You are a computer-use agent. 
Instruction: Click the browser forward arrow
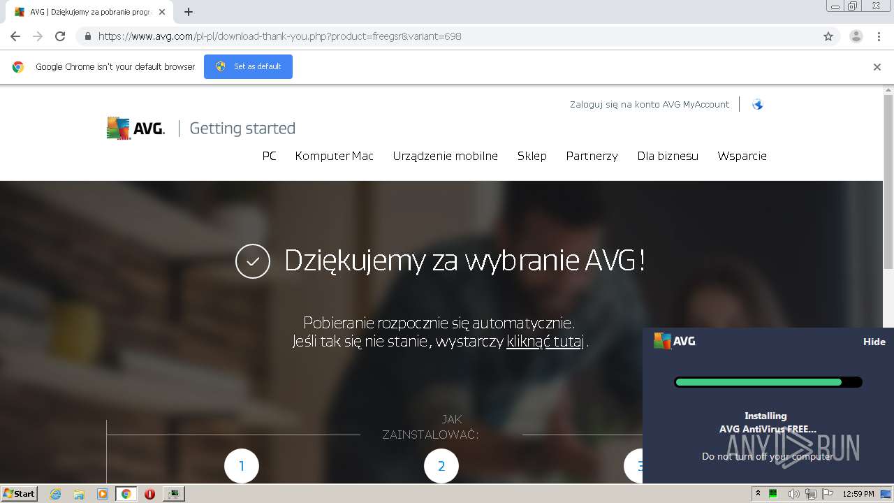38,36
